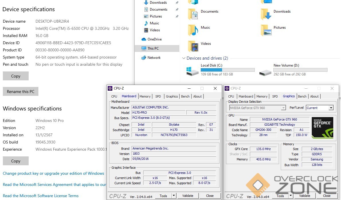Screen dimensions: 341x200
Task: Click the NVIDIA GeForce GTX logo
Action: click(322, 128)
